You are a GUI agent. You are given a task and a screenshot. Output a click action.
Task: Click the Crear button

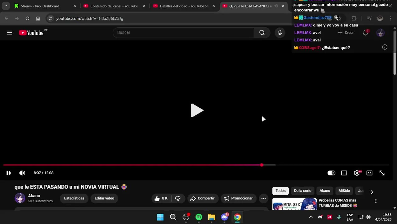point(346,33)
